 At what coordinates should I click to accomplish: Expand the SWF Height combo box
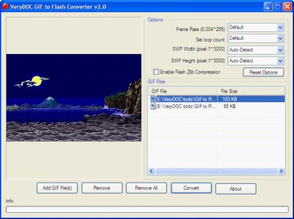pos(280,61)
